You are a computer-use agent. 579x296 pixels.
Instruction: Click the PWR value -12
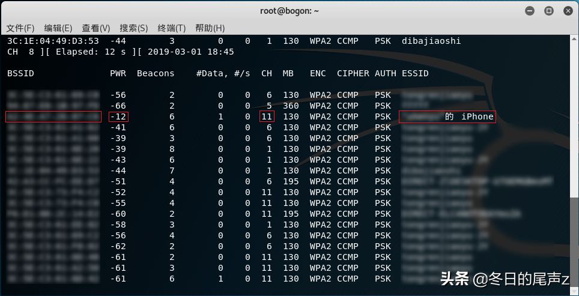coord(118,116)
